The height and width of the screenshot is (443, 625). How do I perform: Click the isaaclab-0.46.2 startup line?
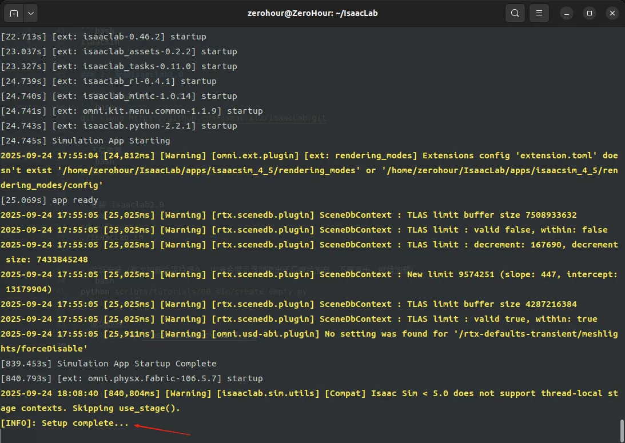103,37
